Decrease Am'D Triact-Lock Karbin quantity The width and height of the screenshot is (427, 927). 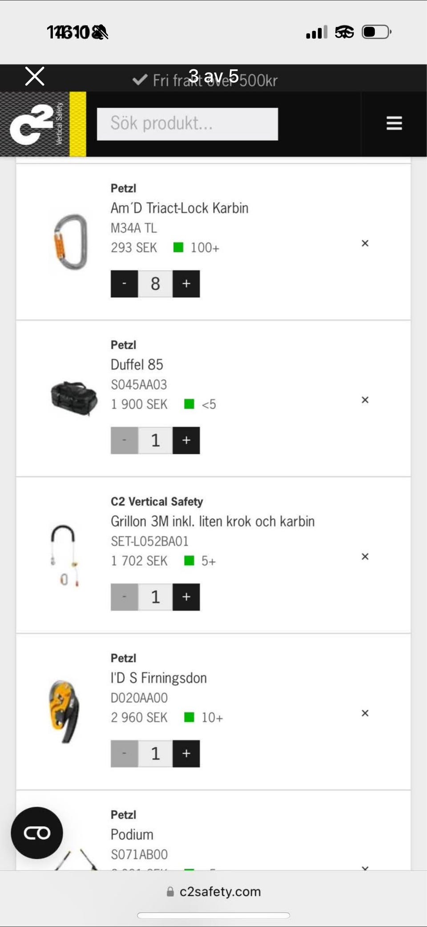(x=124, y=284)
